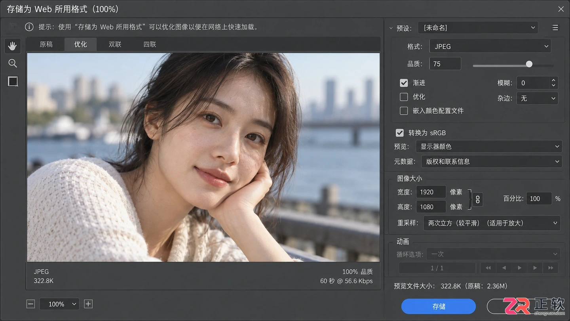This screenshot has width=570, height=321.
Task: Adjust the quality slider handle
Action: coord(529,64)
